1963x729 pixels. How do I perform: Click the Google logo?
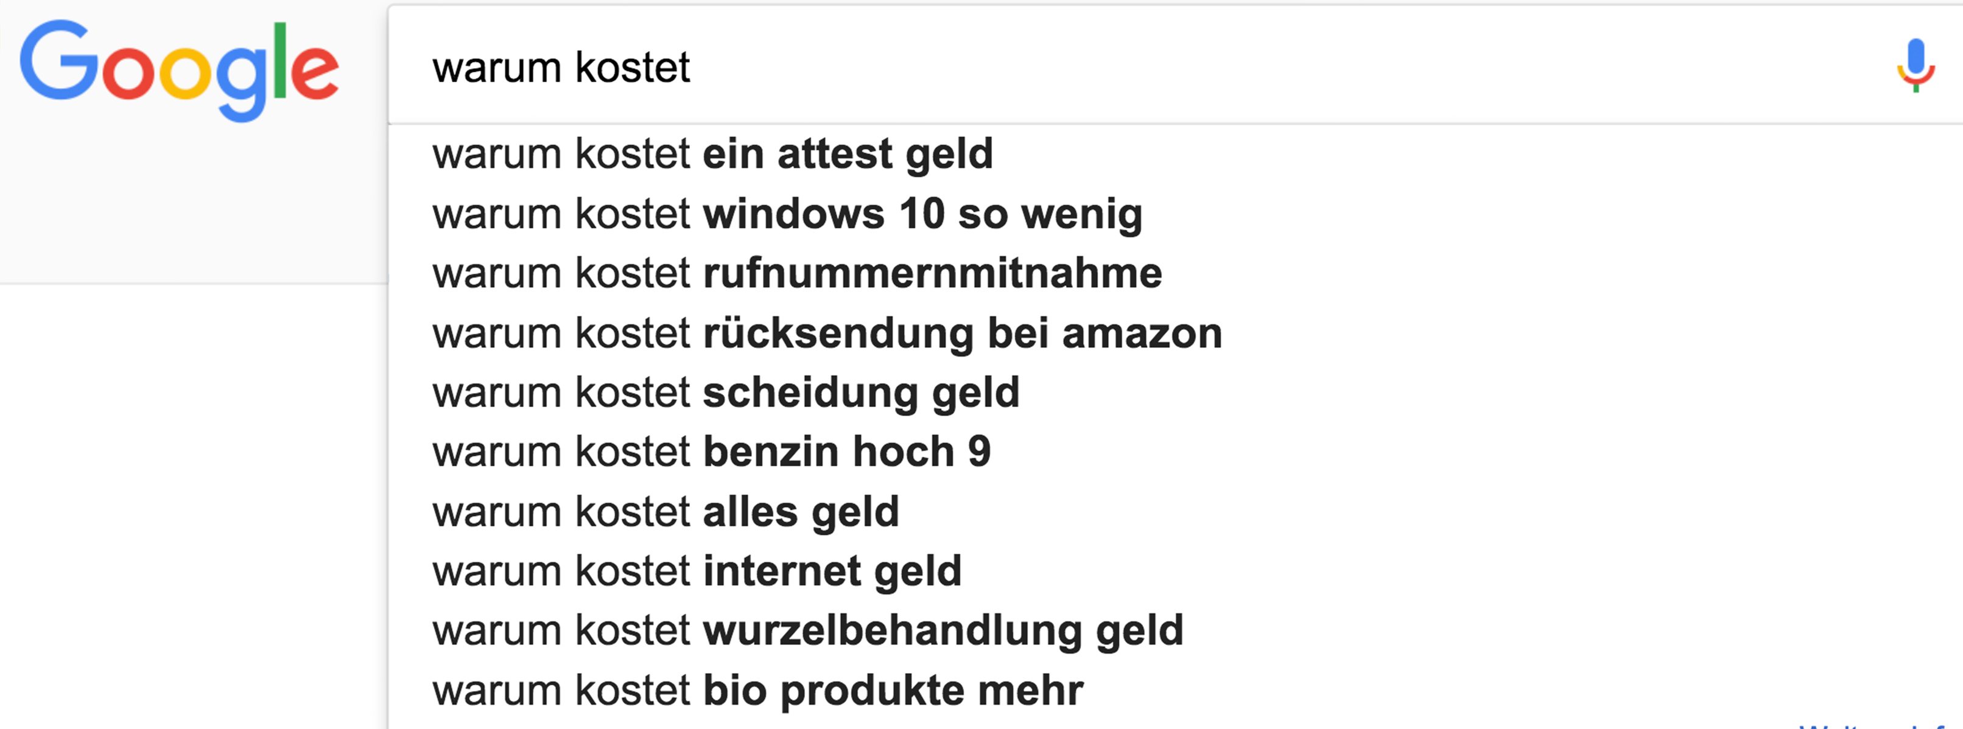[x=179, y=69]
